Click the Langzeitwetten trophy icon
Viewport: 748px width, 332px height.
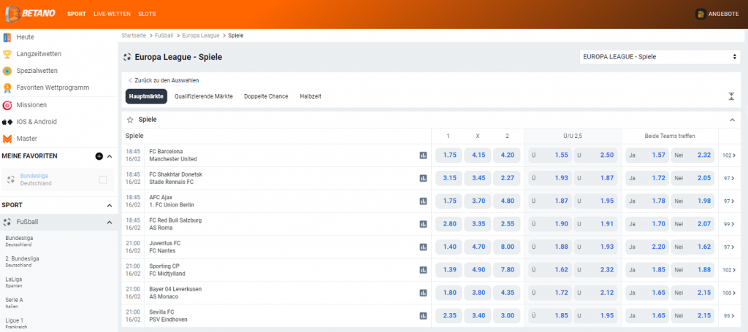point(7,54)
